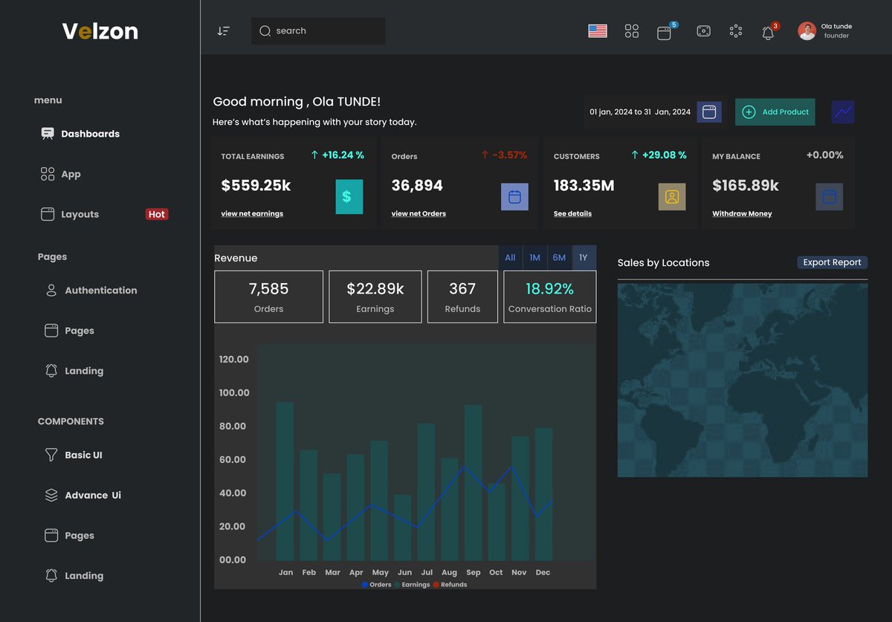Click the calendar icon next to date range
892x622 pixels.
pos(709,112)
